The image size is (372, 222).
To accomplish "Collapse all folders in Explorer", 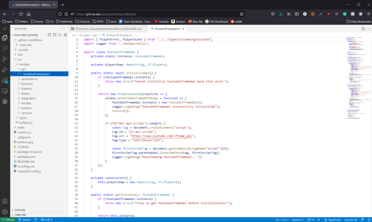I will point(65,35).
